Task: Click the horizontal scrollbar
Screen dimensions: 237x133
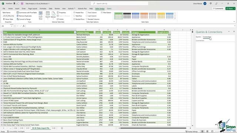Action: point(153,128)
